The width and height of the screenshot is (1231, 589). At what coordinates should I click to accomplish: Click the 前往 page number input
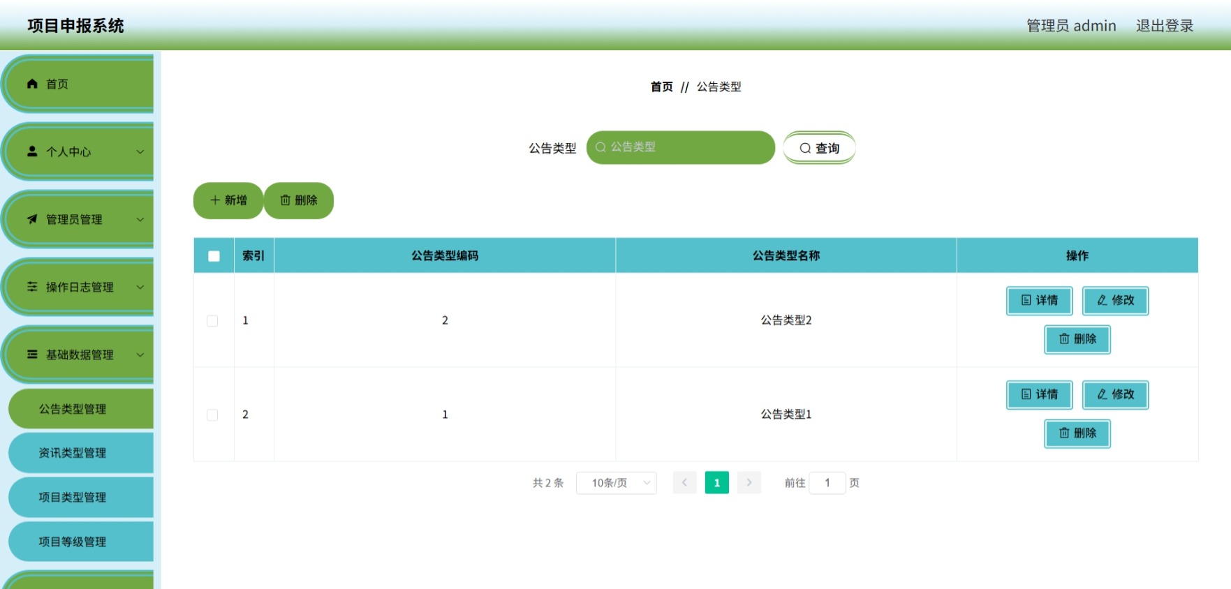[827, 482]
